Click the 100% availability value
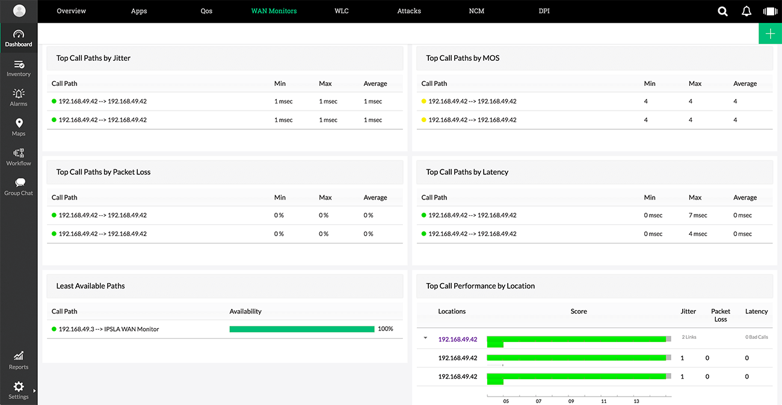The height and width of the screenshot is (405, 782). (x=386, y=329)
